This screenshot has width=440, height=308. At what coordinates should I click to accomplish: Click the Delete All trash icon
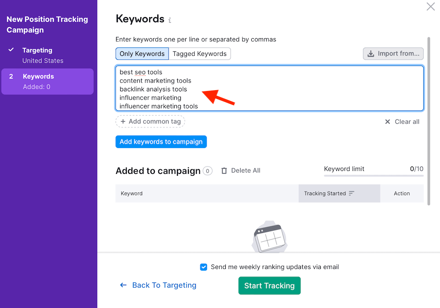pyautogui.click(x=224, y=170)
